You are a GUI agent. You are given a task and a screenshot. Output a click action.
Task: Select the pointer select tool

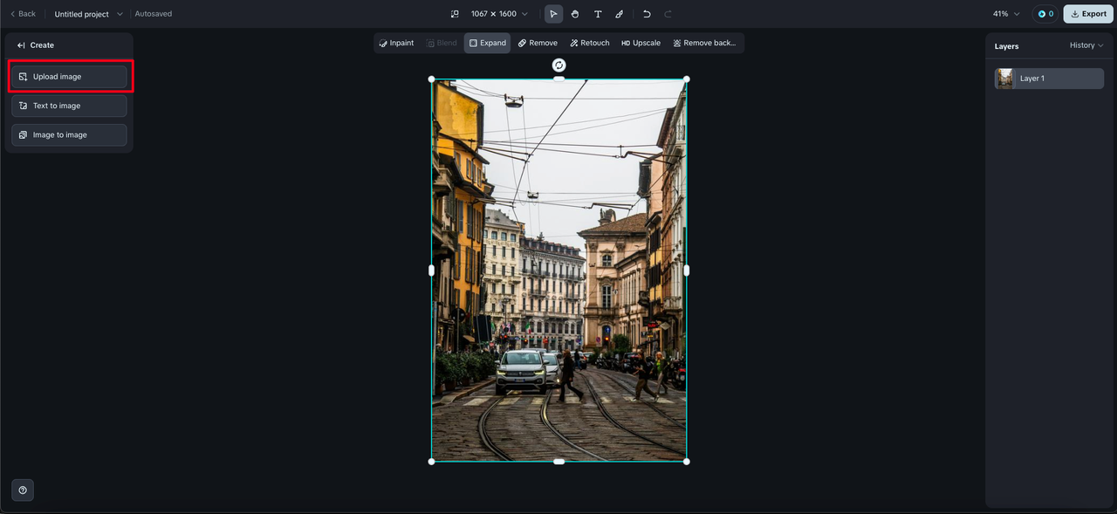point(553,14)
